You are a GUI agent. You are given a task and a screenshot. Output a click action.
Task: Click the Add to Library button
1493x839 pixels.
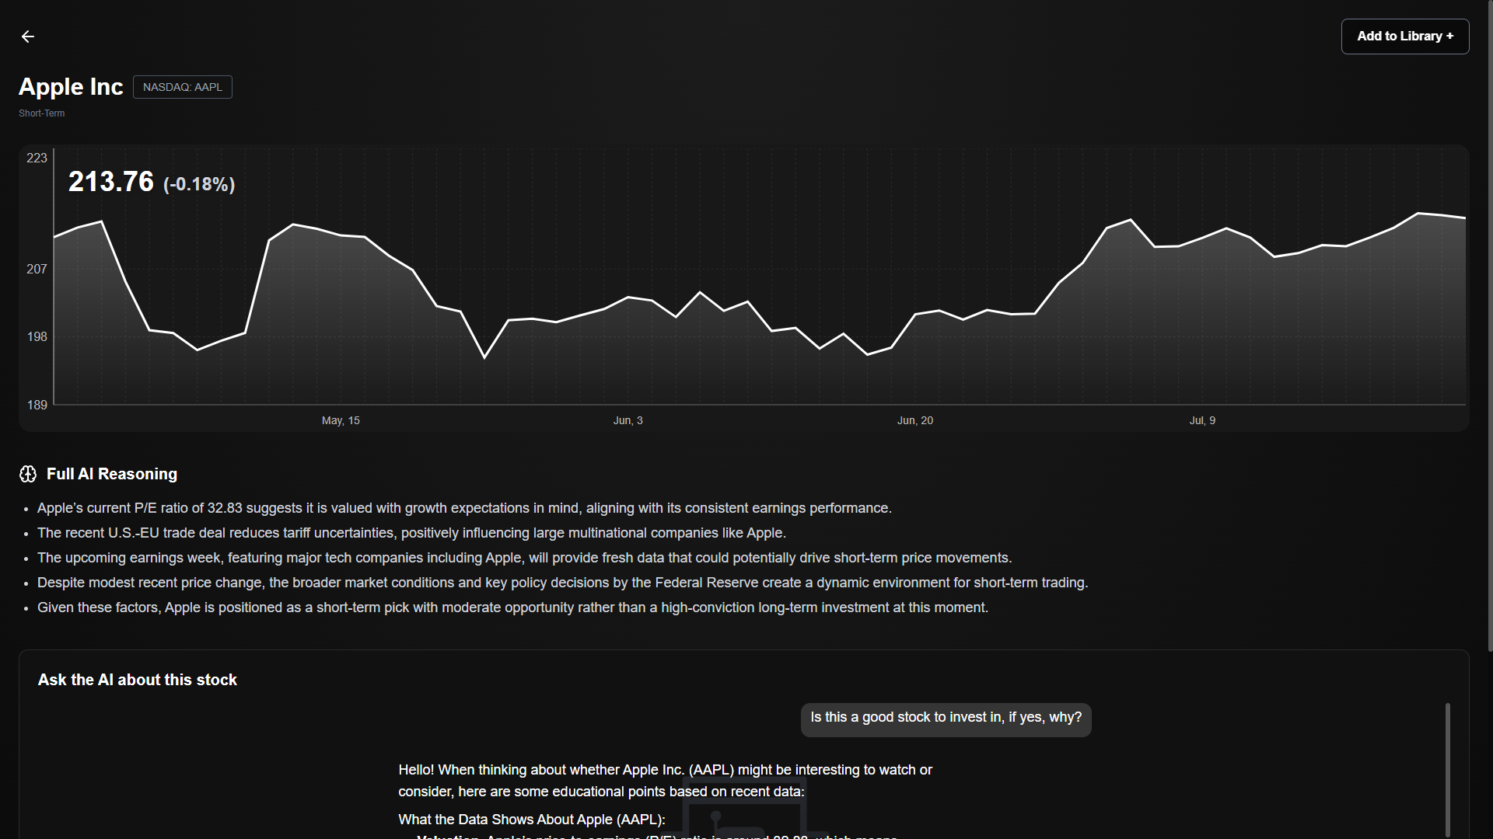click(x=1404, y=37)
